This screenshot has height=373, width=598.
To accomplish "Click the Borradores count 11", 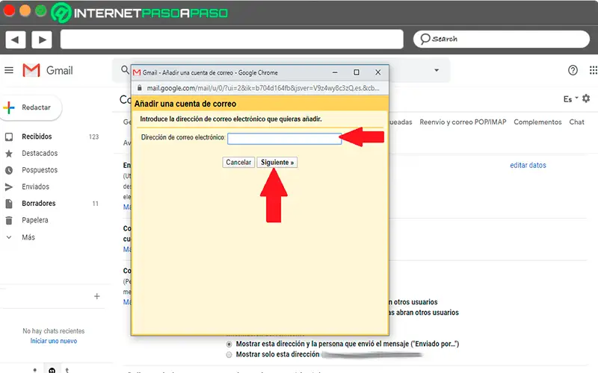I will click(x=96, y=204).
